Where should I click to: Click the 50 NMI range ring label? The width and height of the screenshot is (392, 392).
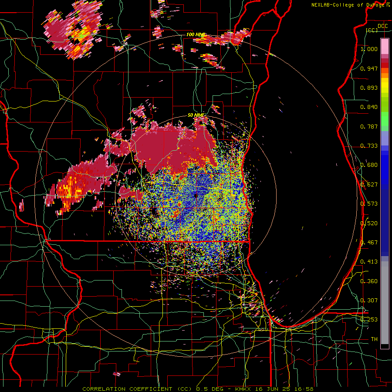click(196, 115)
